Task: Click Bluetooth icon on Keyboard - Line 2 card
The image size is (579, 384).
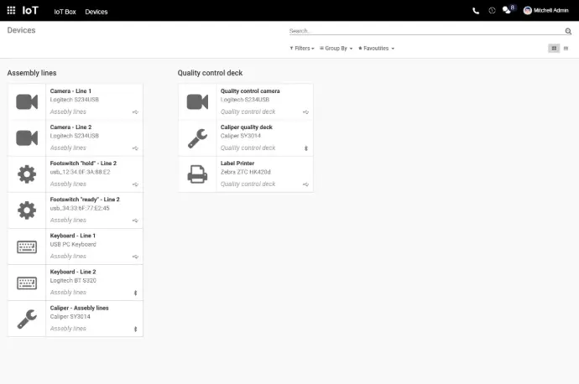Action: pos(135,293)
